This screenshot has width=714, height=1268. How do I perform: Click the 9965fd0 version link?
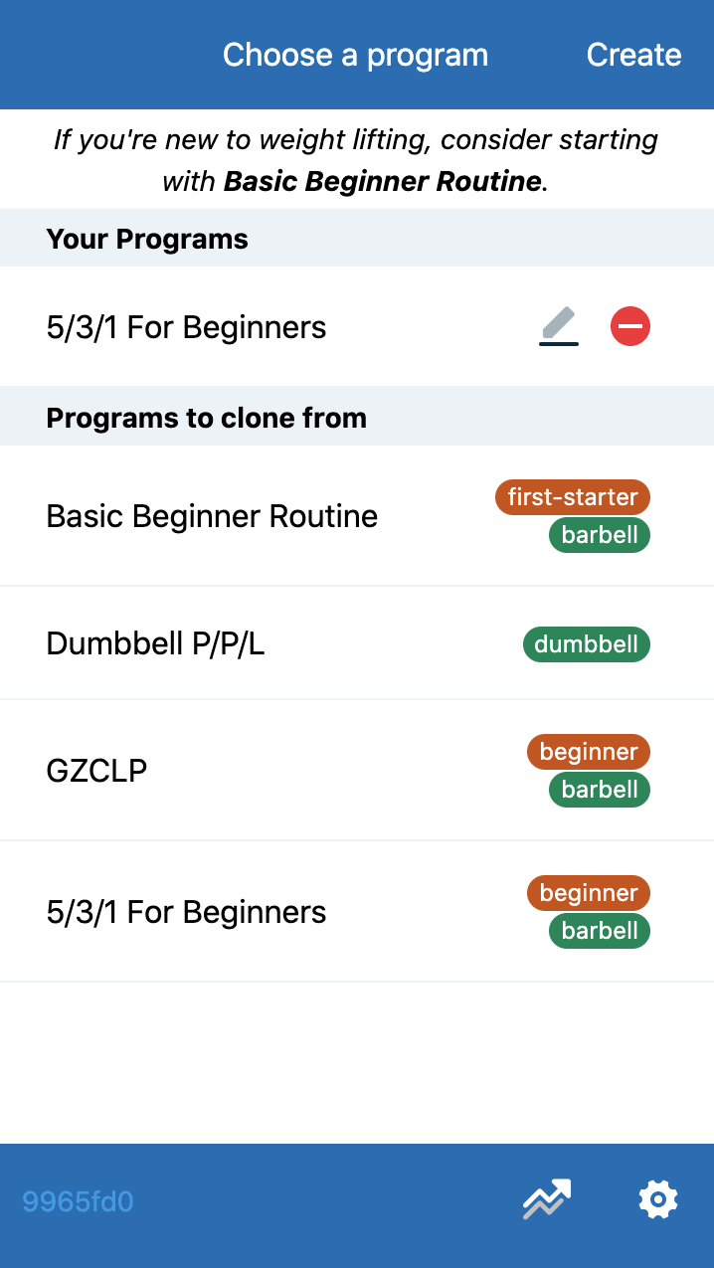pos(78,1201)
